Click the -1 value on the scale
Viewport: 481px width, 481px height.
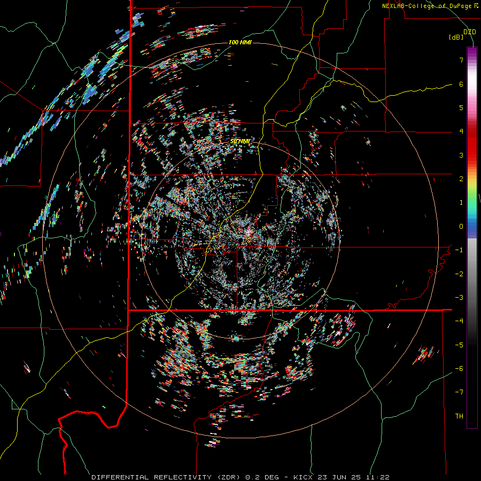(459, 250)
